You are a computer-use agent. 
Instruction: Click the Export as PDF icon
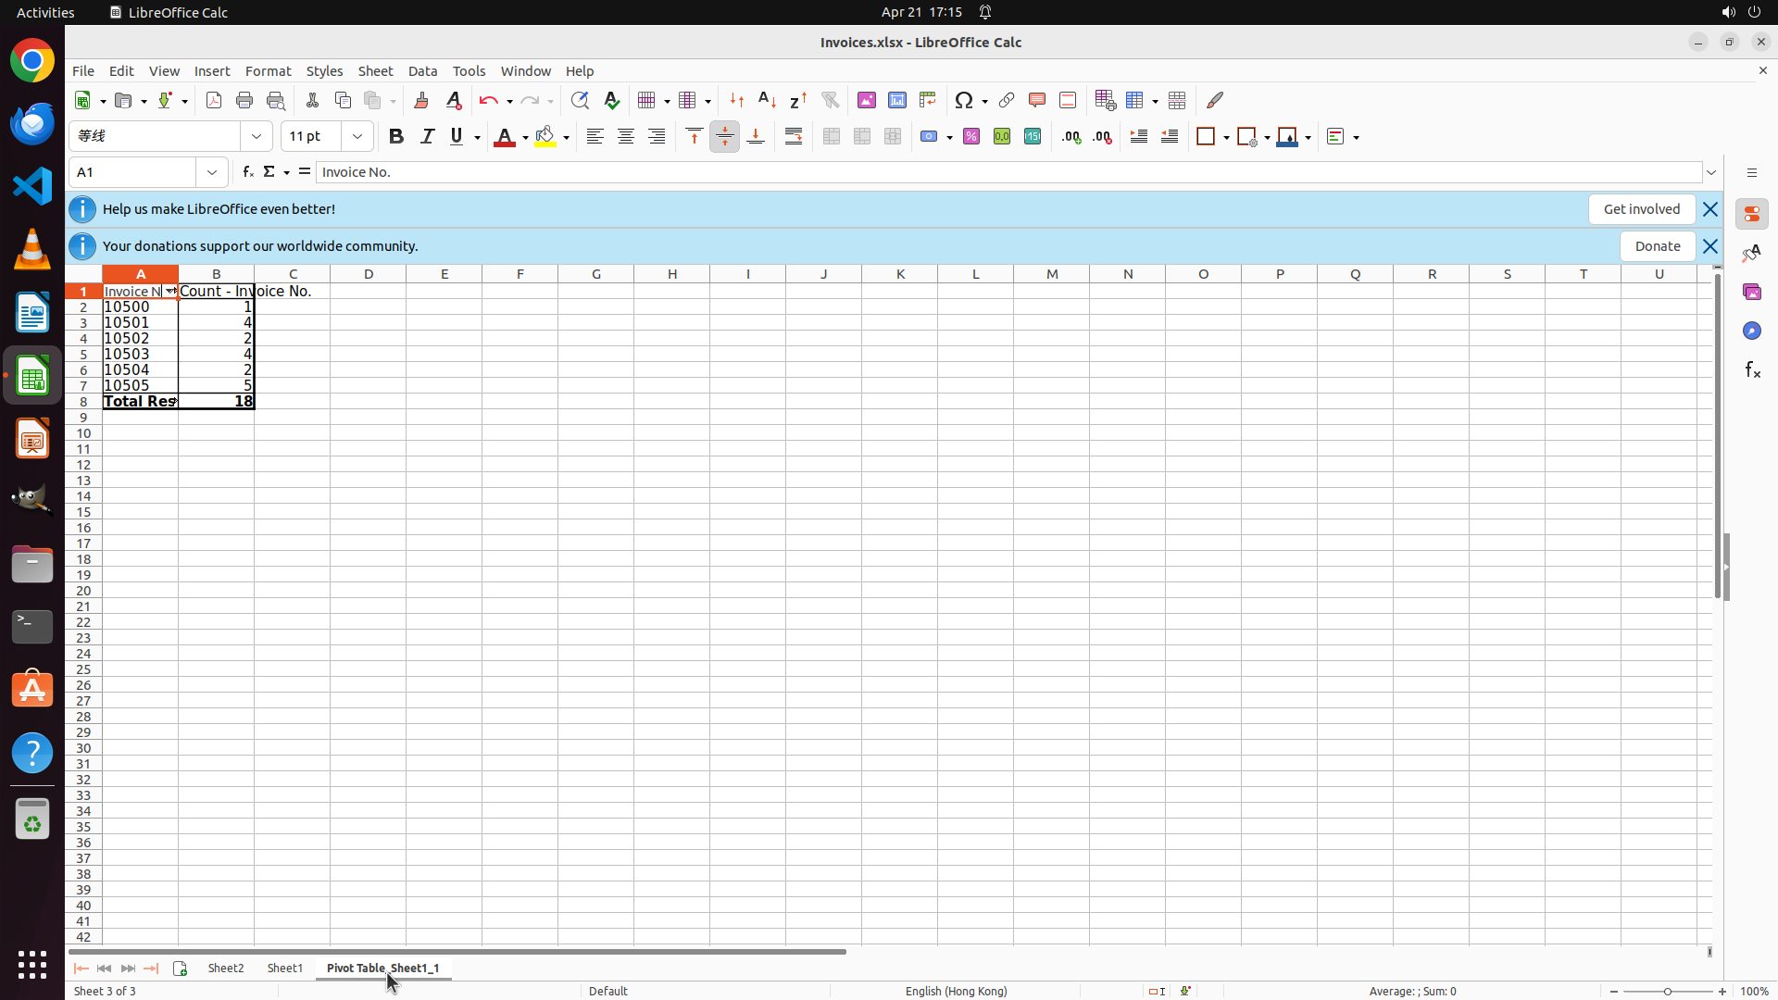click(x=214, y=100)
